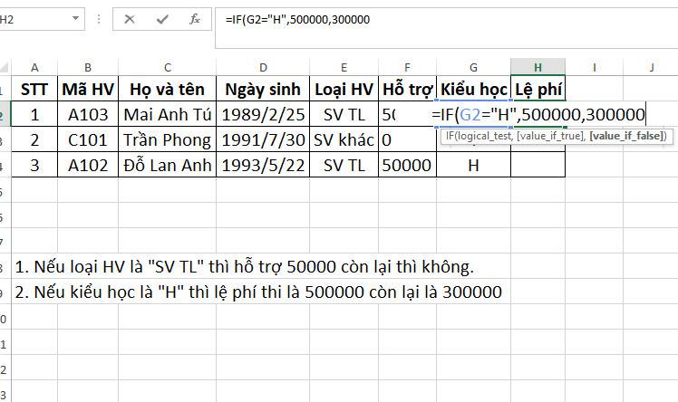Select cell with date '1993/5/22'
Screen dimensions: 678x402
tap(263, 165)
